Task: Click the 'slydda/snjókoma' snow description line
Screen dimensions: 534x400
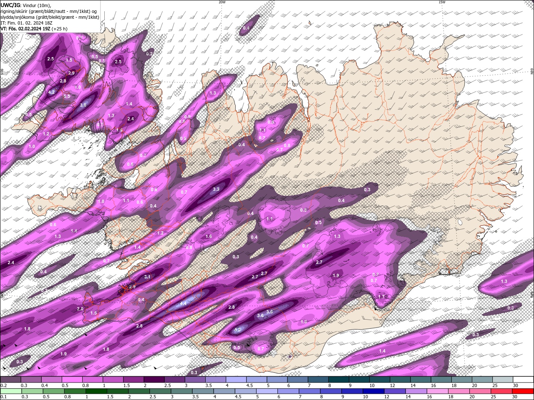Action: (x=50, y=17)
